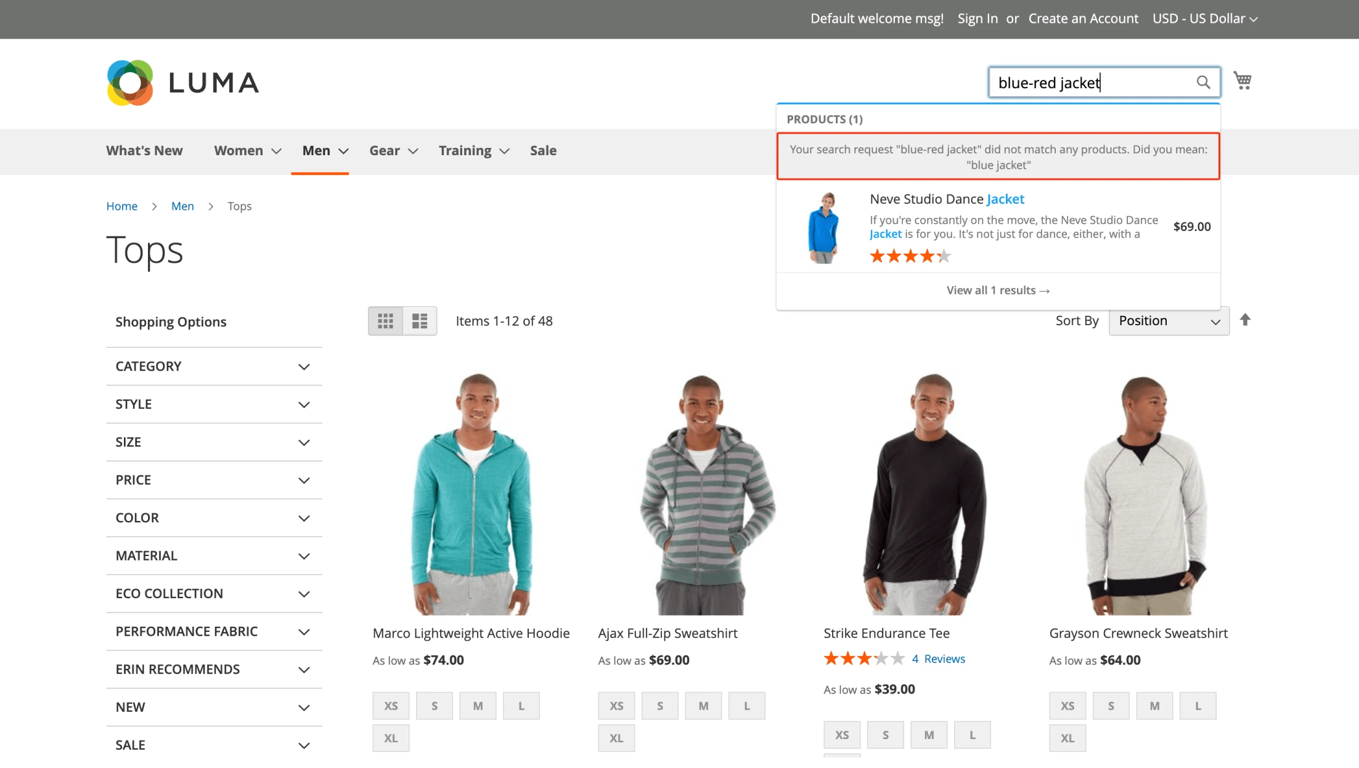Click the View all 1 results link
Screen dimensions: 1359x768
997,289
